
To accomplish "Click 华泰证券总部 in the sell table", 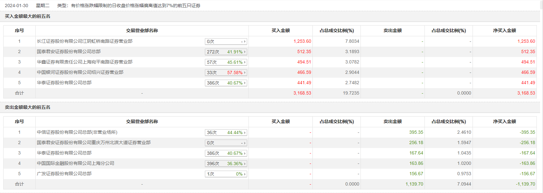I will pyautogui.click(x=64, y=153).
